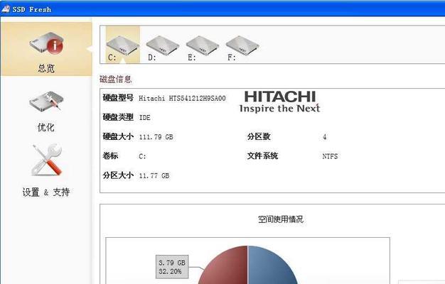Click the SSD Fresh title bar icon
The height and width of the screenshot is (284, 445).
[6, 9]
